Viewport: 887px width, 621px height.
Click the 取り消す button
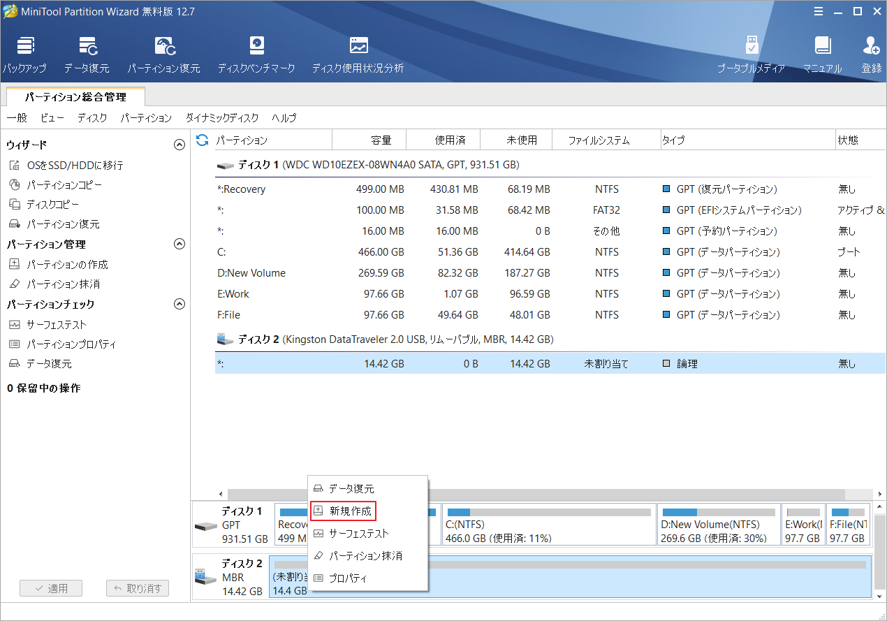(137, 587)
